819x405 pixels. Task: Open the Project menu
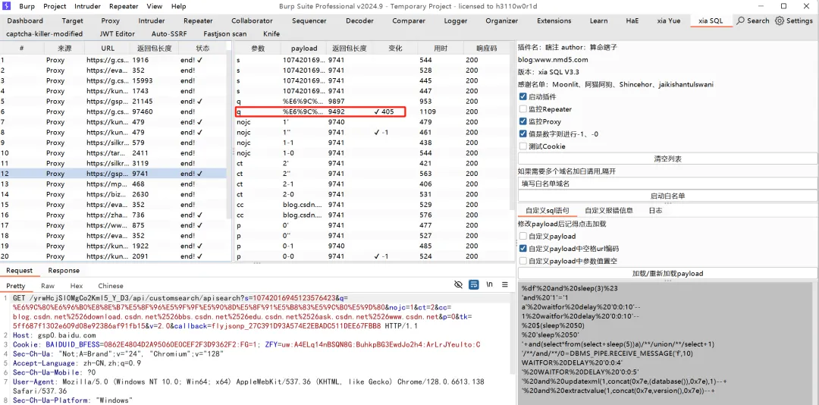[55, 6]
